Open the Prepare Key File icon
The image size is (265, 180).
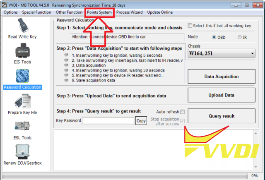pos(22,101)
